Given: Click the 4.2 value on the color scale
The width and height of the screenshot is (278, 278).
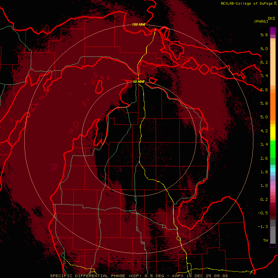Looking at the screenshot, I should coord(264,131).
